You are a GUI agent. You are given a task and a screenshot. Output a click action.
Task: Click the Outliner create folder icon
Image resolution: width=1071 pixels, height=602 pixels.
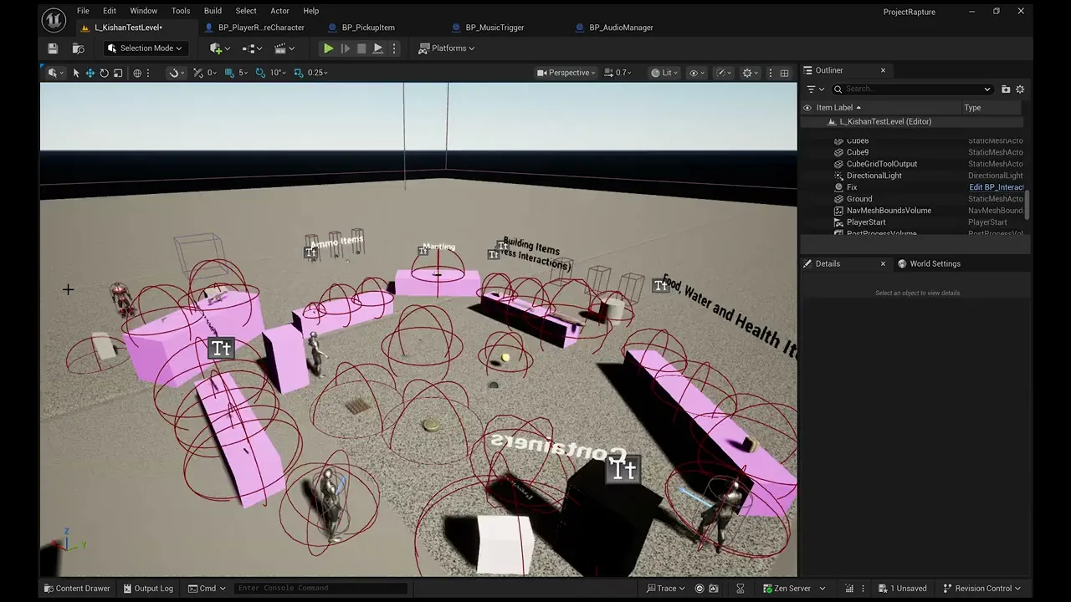(1006, 89)
